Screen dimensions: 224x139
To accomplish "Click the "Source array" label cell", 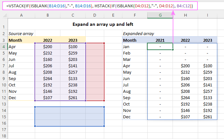I will tap(21, 34).
